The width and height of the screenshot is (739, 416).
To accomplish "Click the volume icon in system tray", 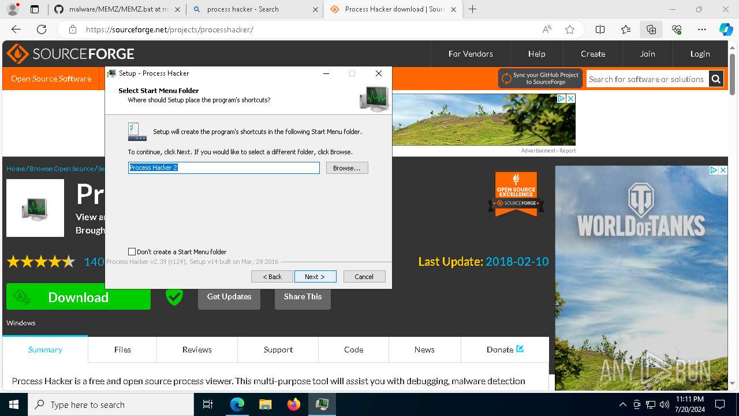I will [x=665, y=404].
